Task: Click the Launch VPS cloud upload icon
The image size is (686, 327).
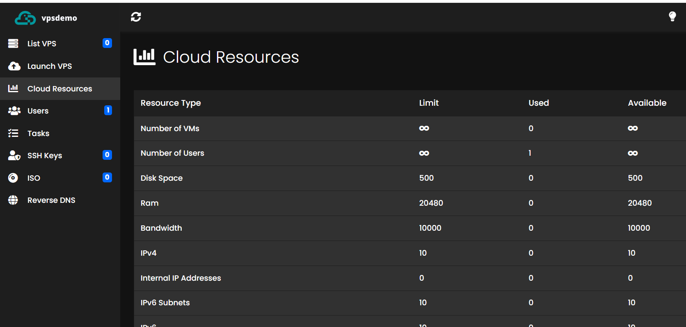Action: (14, 66)
